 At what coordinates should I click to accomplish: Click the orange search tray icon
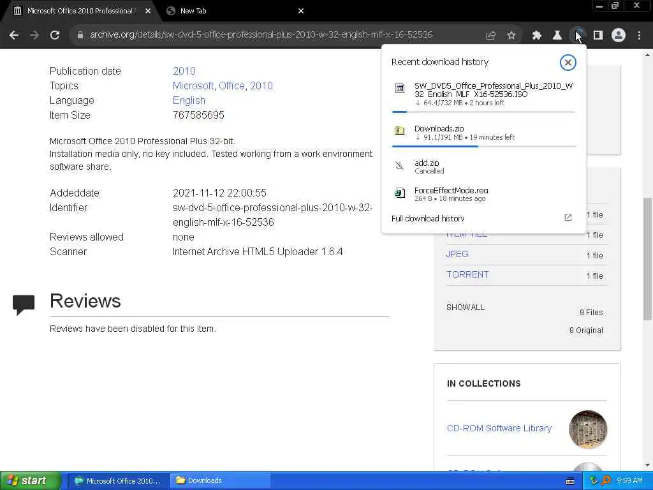[x=606, y=481]
